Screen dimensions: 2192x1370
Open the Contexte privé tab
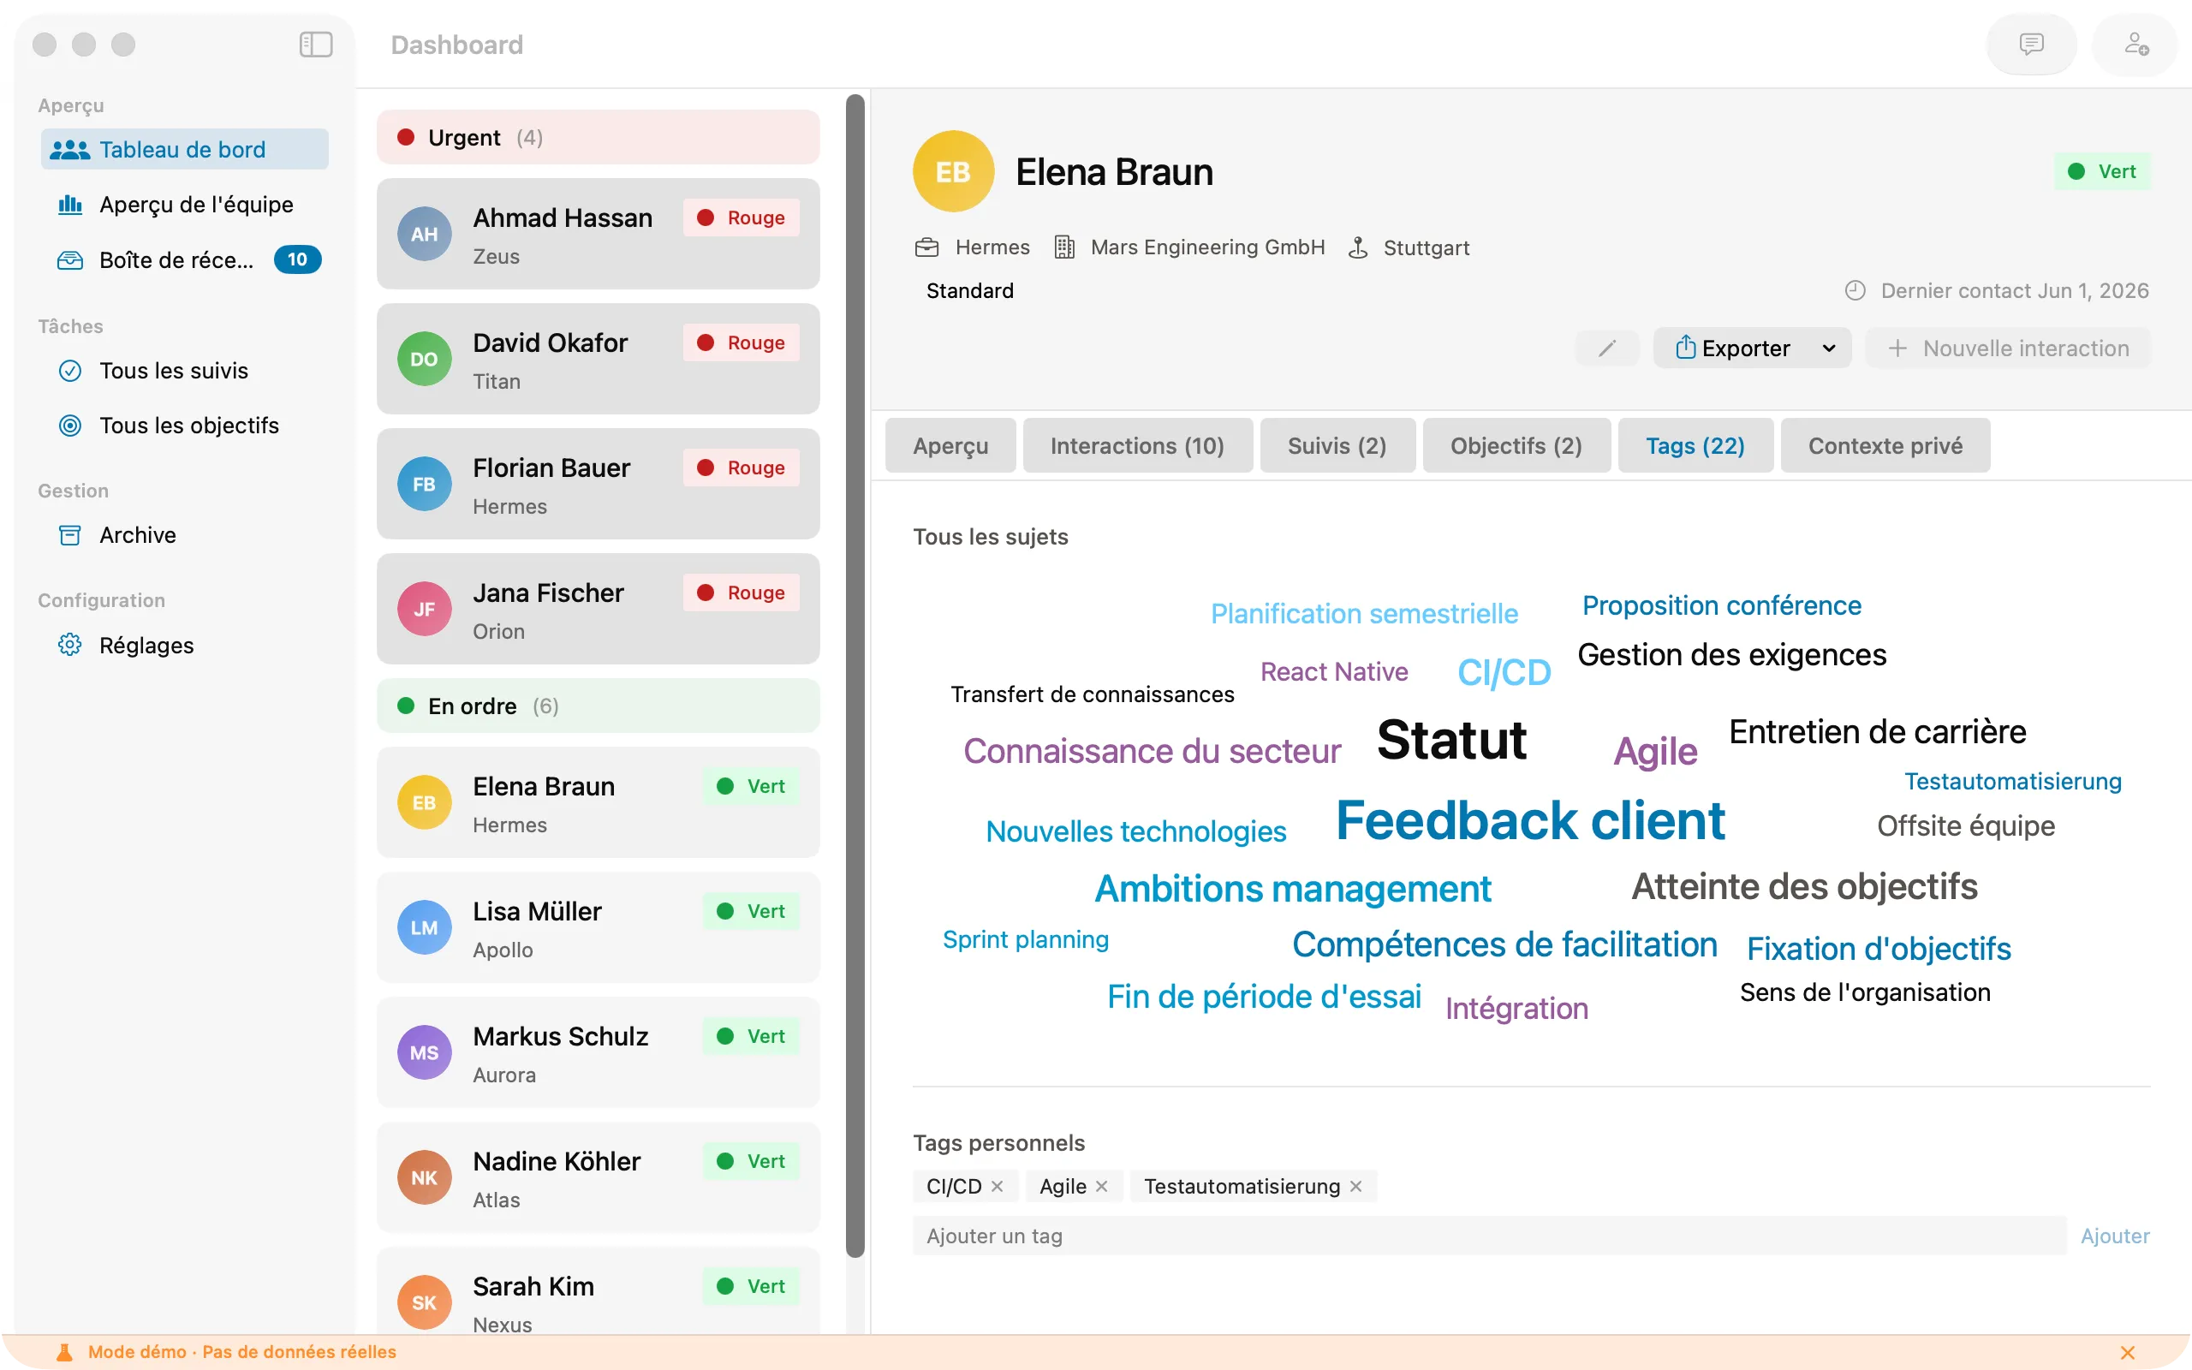1885,446
